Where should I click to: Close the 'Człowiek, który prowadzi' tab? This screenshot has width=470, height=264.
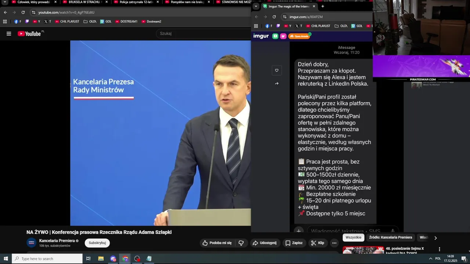pyautogui.click(x=55, y=2)
